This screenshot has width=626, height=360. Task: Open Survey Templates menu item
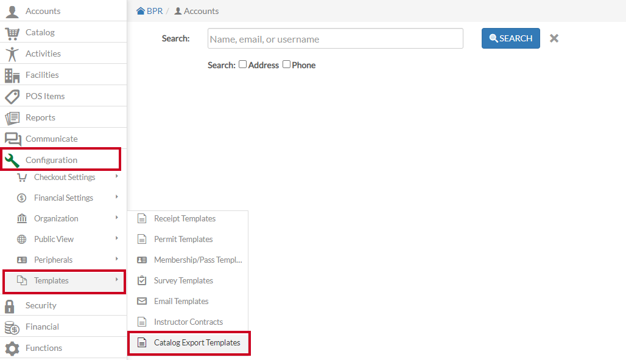188,281
